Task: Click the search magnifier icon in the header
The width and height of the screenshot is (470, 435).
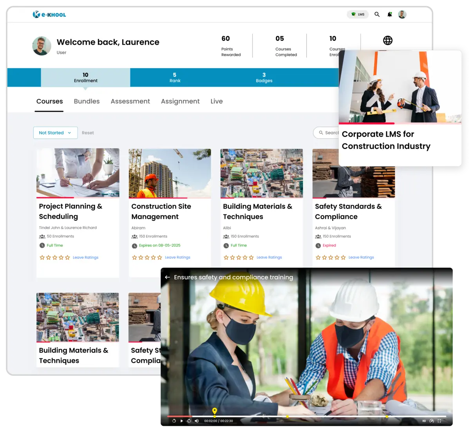Action: [x=377, y=14]
